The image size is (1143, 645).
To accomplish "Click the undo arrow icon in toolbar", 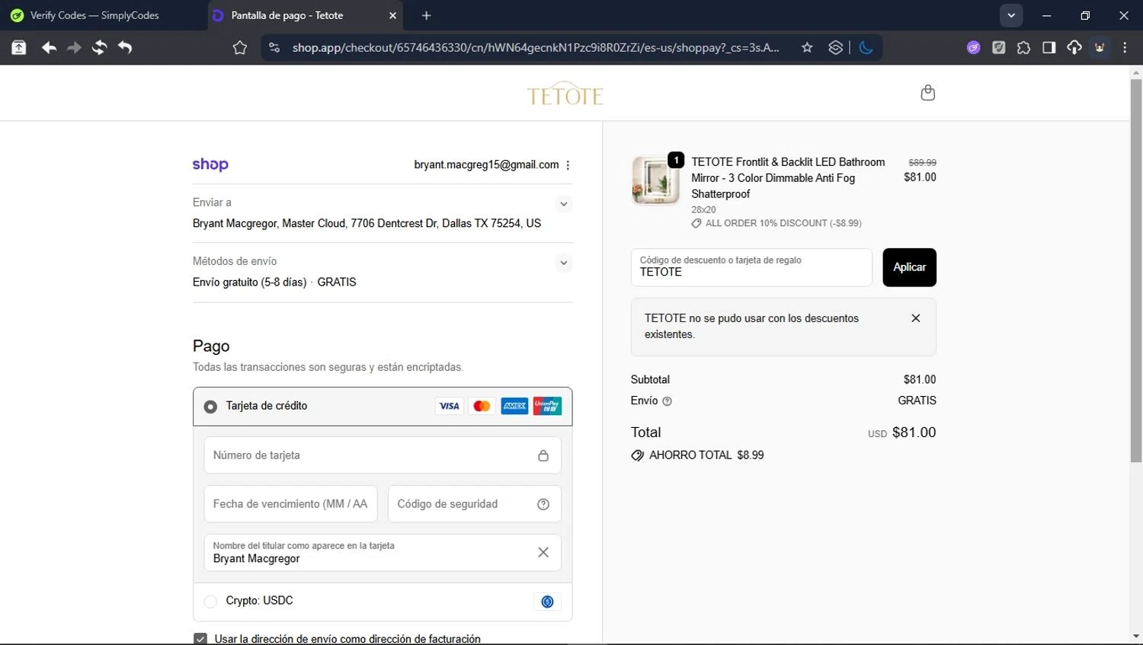I will coord(125,47).
